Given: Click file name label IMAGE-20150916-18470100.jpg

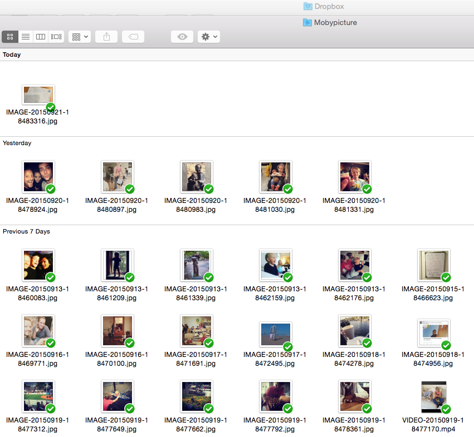Looking at the screenshot, I should click(116, 359).
